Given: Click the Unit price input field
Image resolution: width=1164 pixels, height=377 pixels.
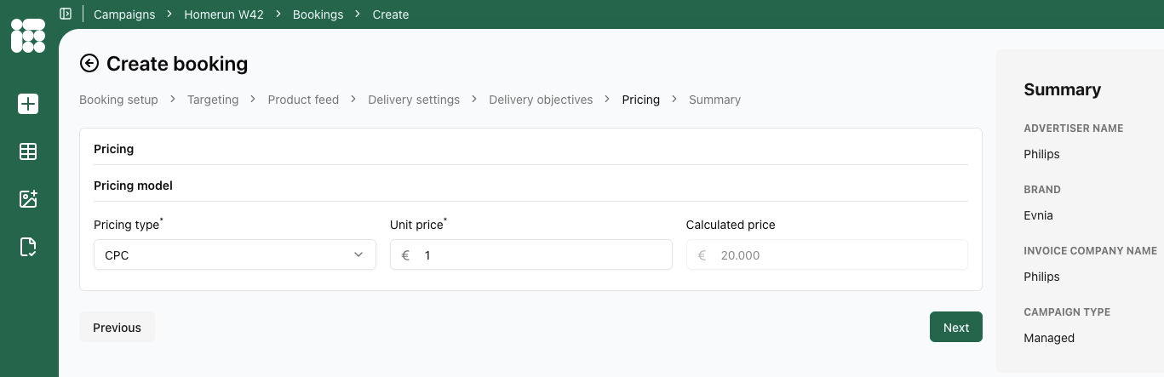Looking at the screenshot, I should (530, 254).
